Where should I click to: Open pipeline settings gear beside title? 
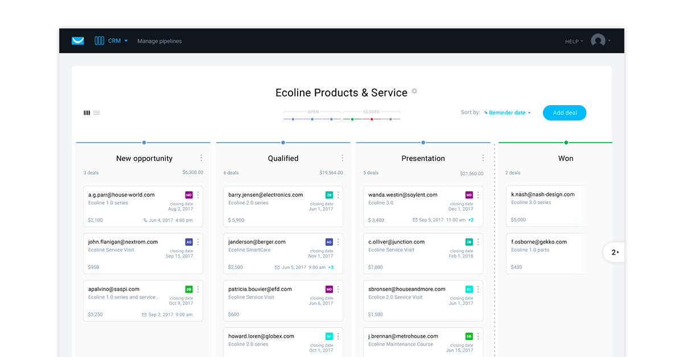point(414,91)
